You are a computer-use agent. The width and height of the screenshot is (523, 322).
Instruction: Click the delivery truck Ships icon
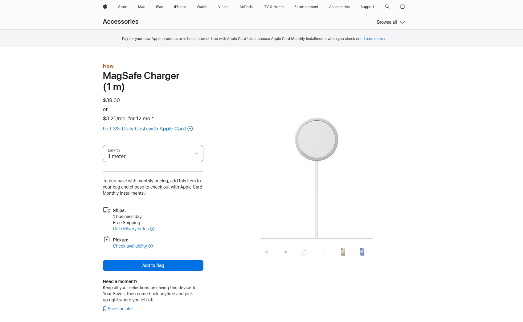[x=107, y=210]
